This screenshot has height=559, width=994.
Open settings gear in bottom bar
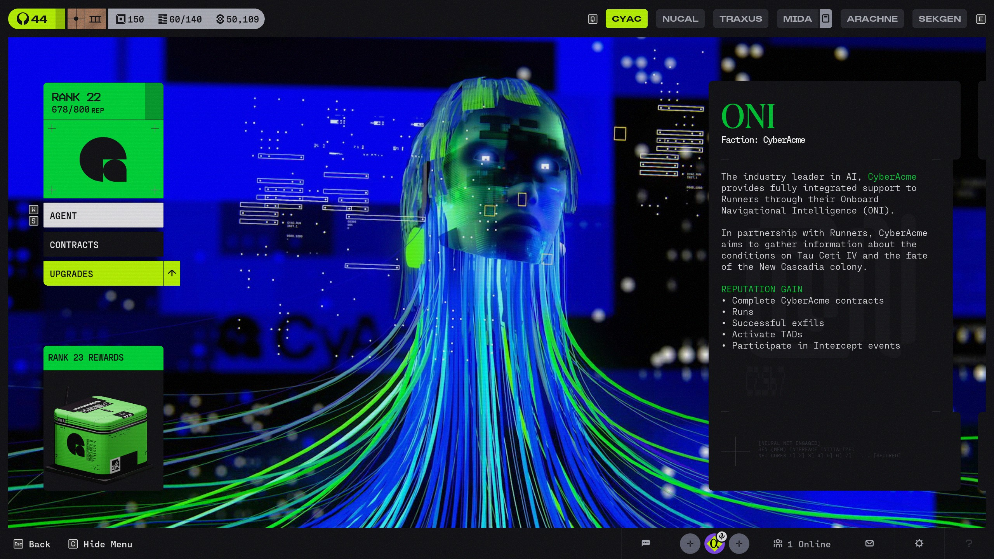919,543
